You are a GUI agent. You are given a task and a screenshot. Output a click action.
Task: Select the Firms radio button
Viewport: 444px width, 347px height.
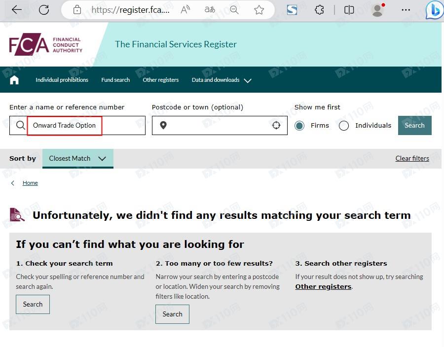point(299,126)
